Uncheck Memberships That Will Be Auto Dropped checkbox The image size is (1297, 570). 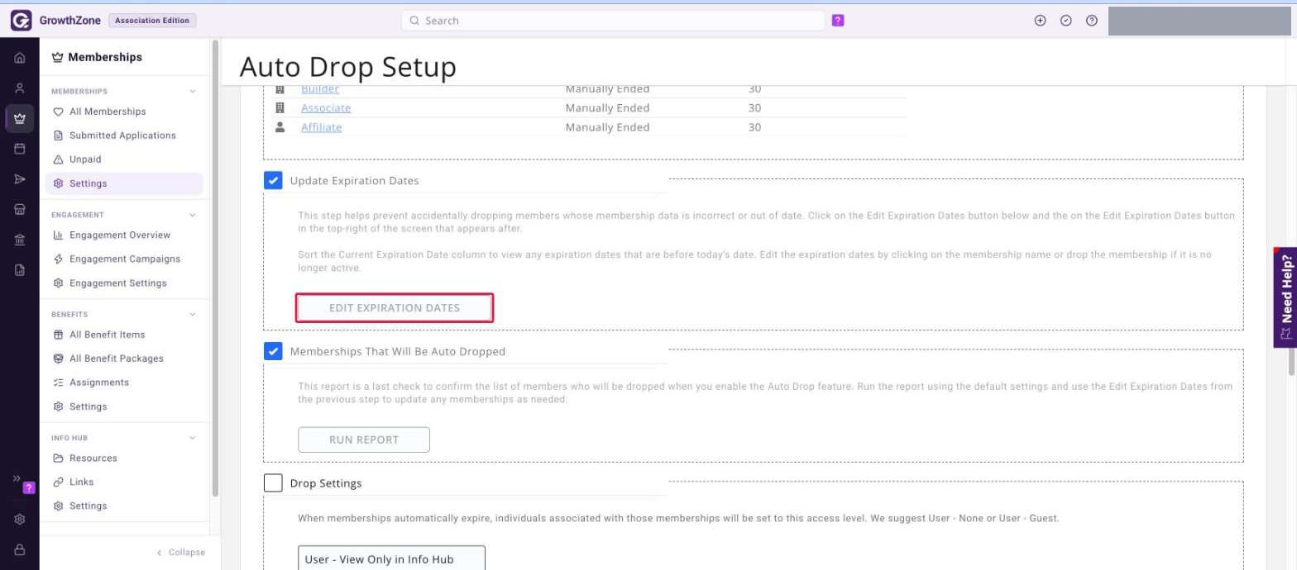273,351
